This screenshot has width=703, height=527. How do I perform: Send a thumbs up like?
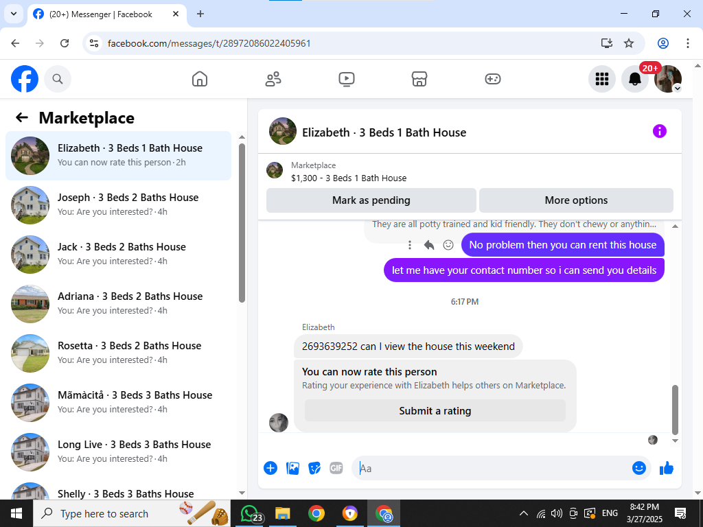pyautogui.click(x=667, y=468)
